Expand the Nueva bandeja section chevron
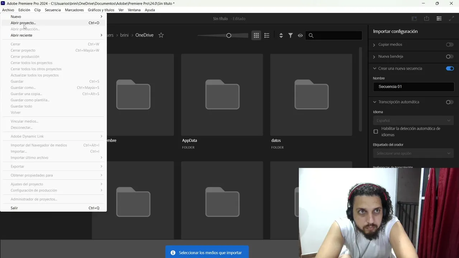This screenshot has height=258, width=459. [x=374, y=57]
